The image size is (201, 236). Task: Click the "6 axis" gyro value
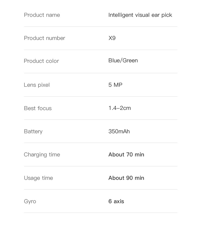116,201
